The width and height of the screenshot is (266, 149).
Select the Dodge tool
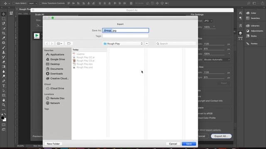click(4, 76)
